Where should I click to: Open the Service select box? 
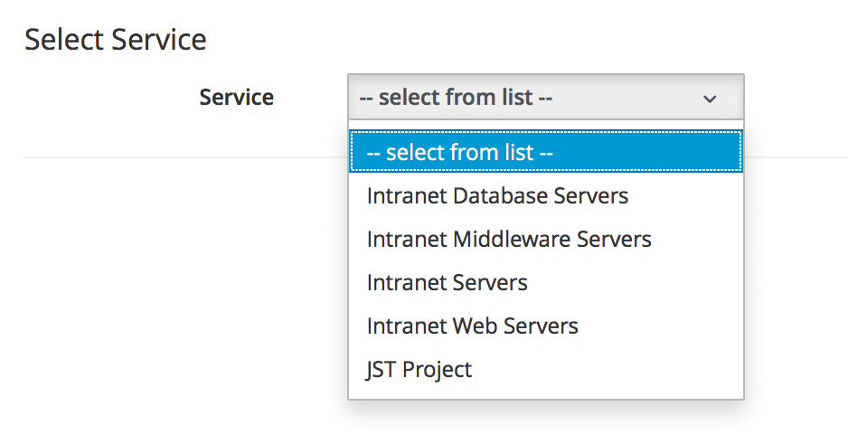[545, 97]
